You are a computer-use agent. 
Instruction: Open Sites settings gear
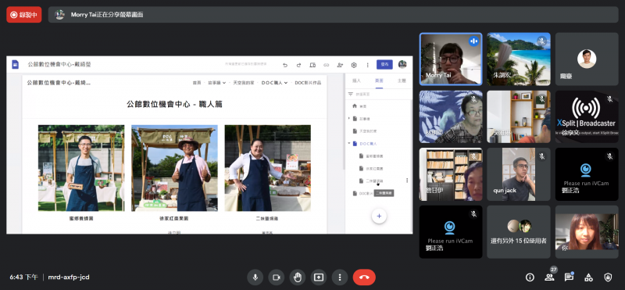point(354,65)
